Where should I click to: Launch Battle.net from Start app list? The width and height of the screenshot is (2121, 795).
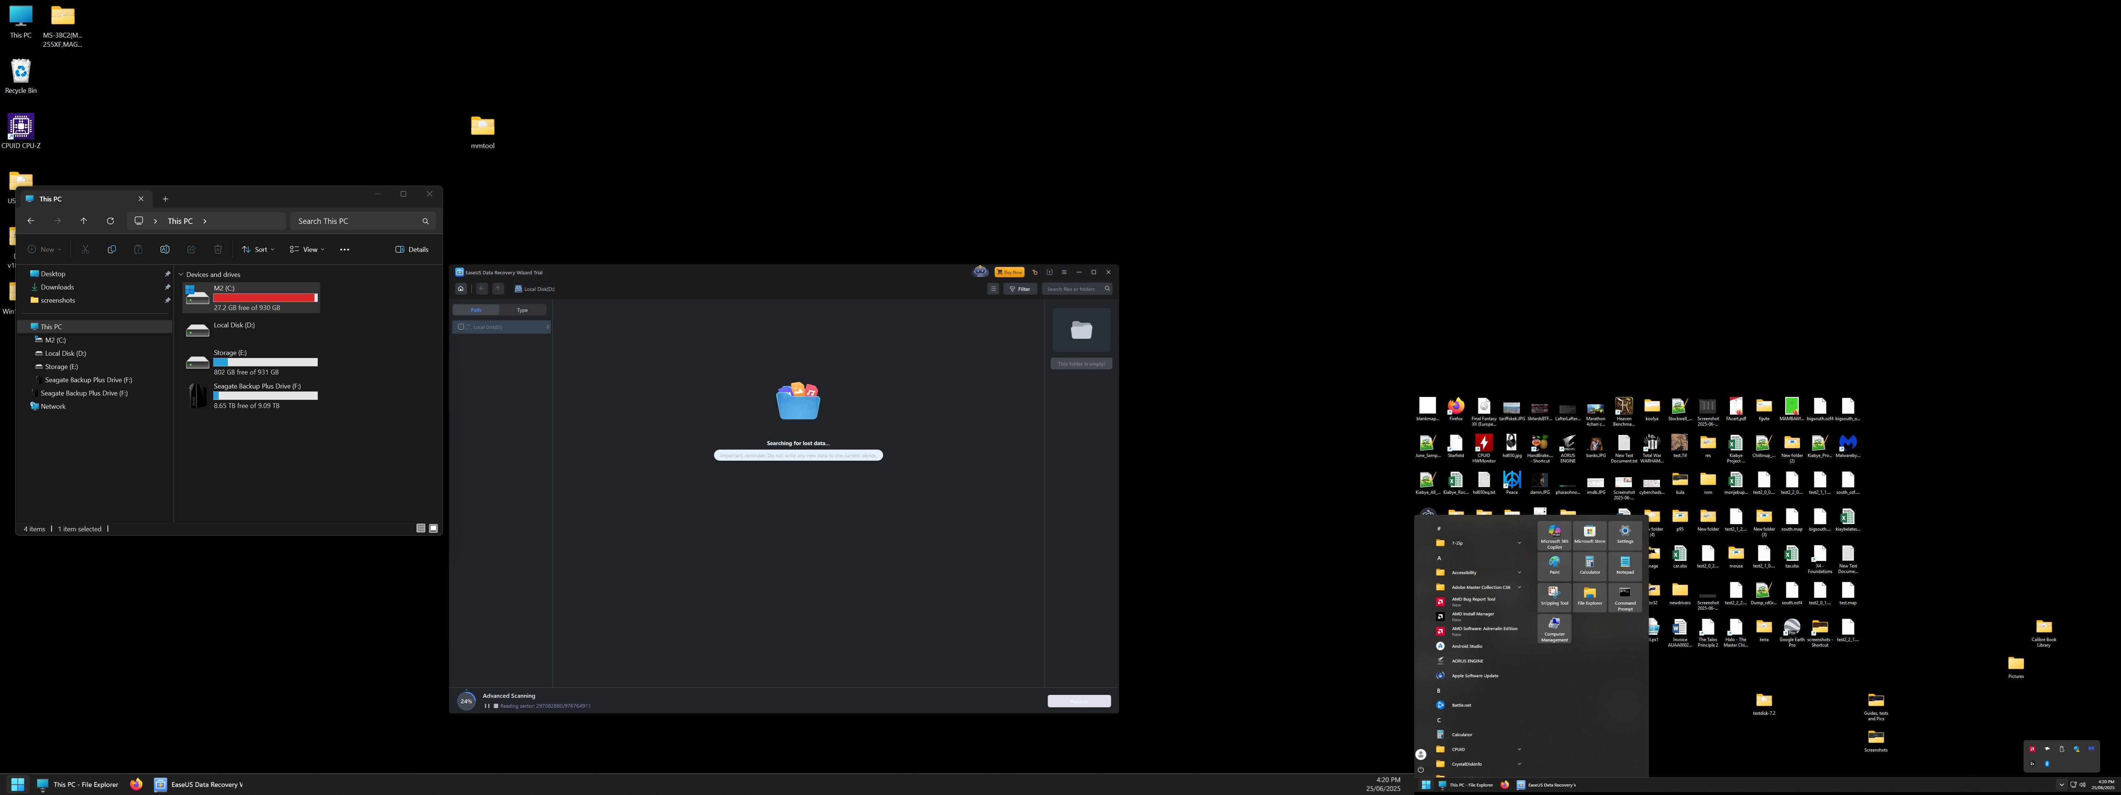pos(1479,705)
